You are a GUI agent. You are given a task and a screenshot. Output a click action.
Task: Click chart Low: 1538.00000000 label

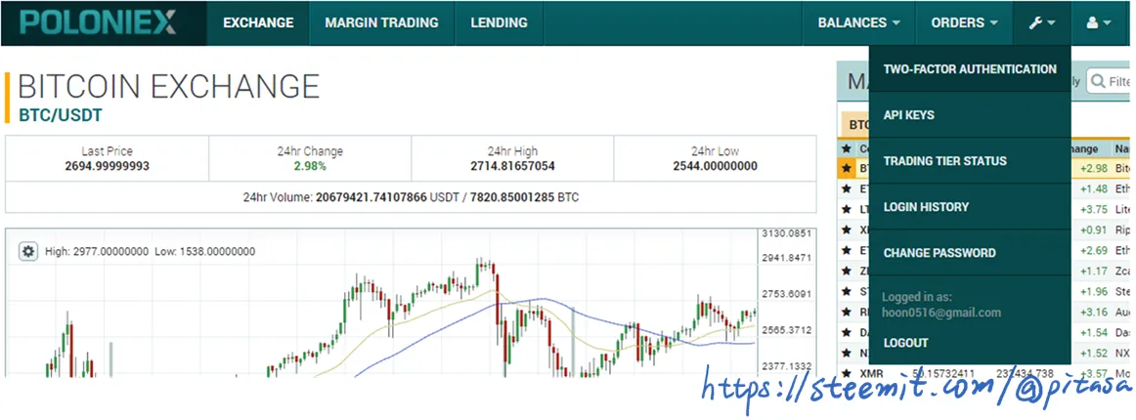205,251
